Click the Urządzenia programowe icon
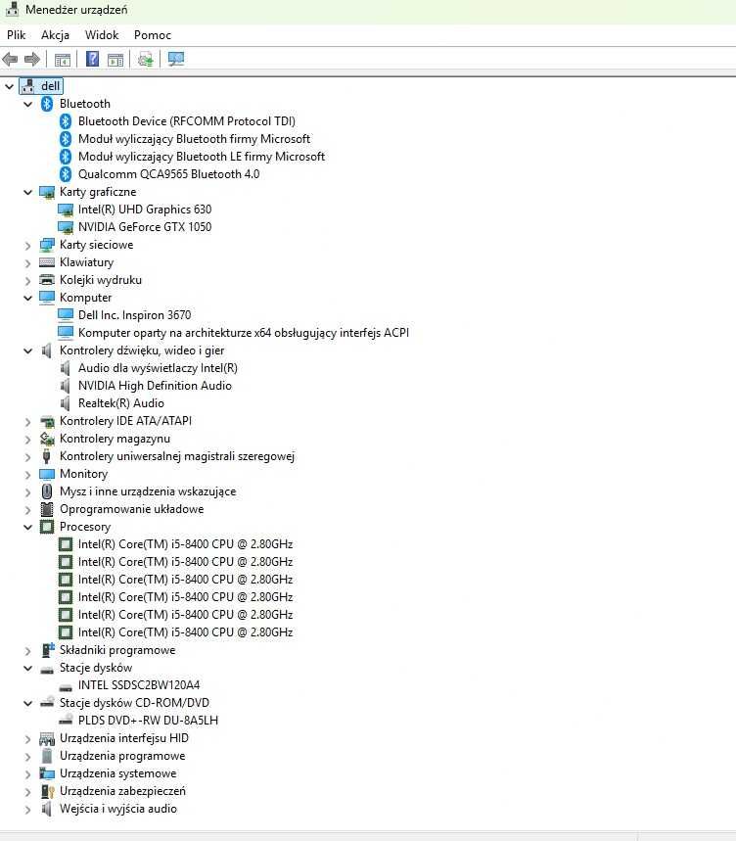 47,756
